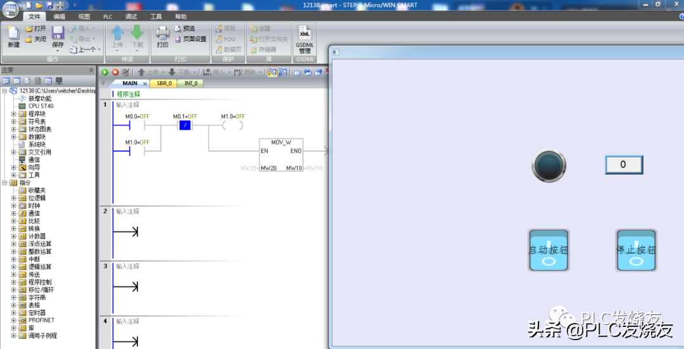Expand the 位逻辑 instruction folder
Screen dimensions: 684x349
point(14,198)
